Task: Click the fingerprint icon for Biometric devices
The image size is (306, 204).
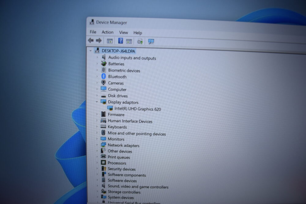Action: click(104, 70)
